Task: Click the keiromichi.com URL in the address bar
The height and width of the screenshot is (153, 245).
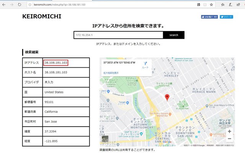Action: click(x=60, y=5)
